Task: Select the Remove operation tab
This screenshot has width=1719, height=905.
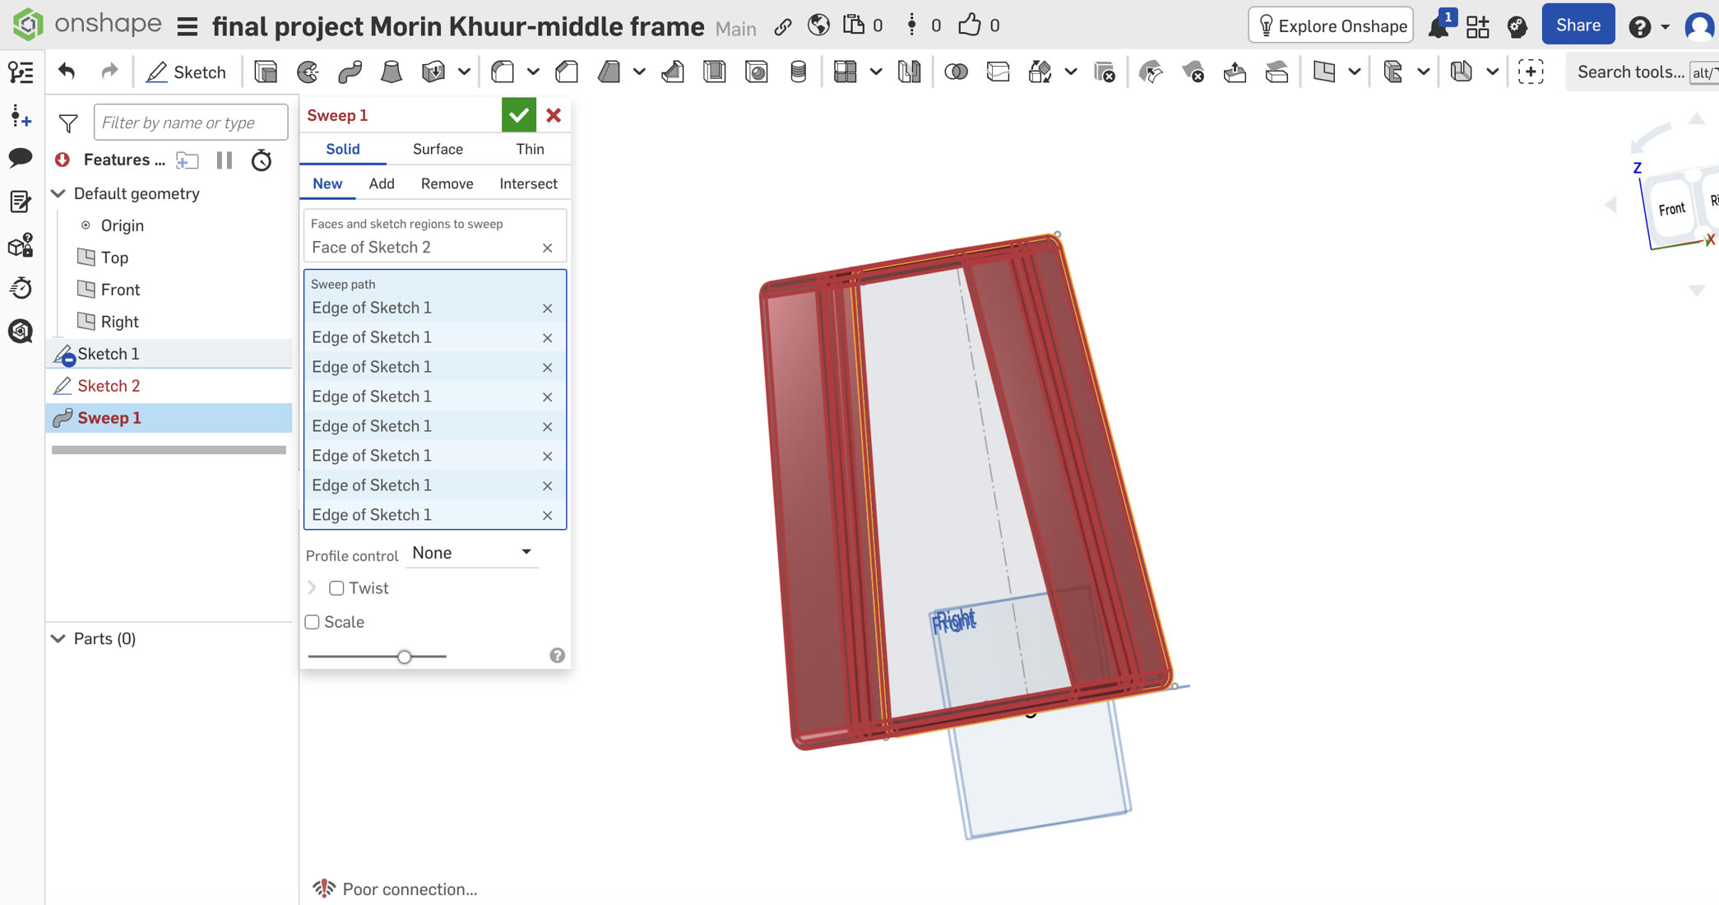Action: pyautogui.click(x=447, y=183)
